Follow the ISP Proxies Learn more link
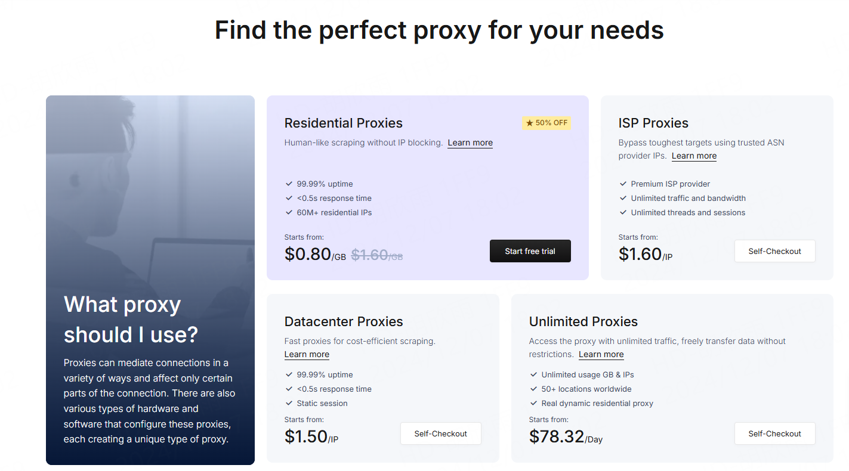 pos(694,156)
